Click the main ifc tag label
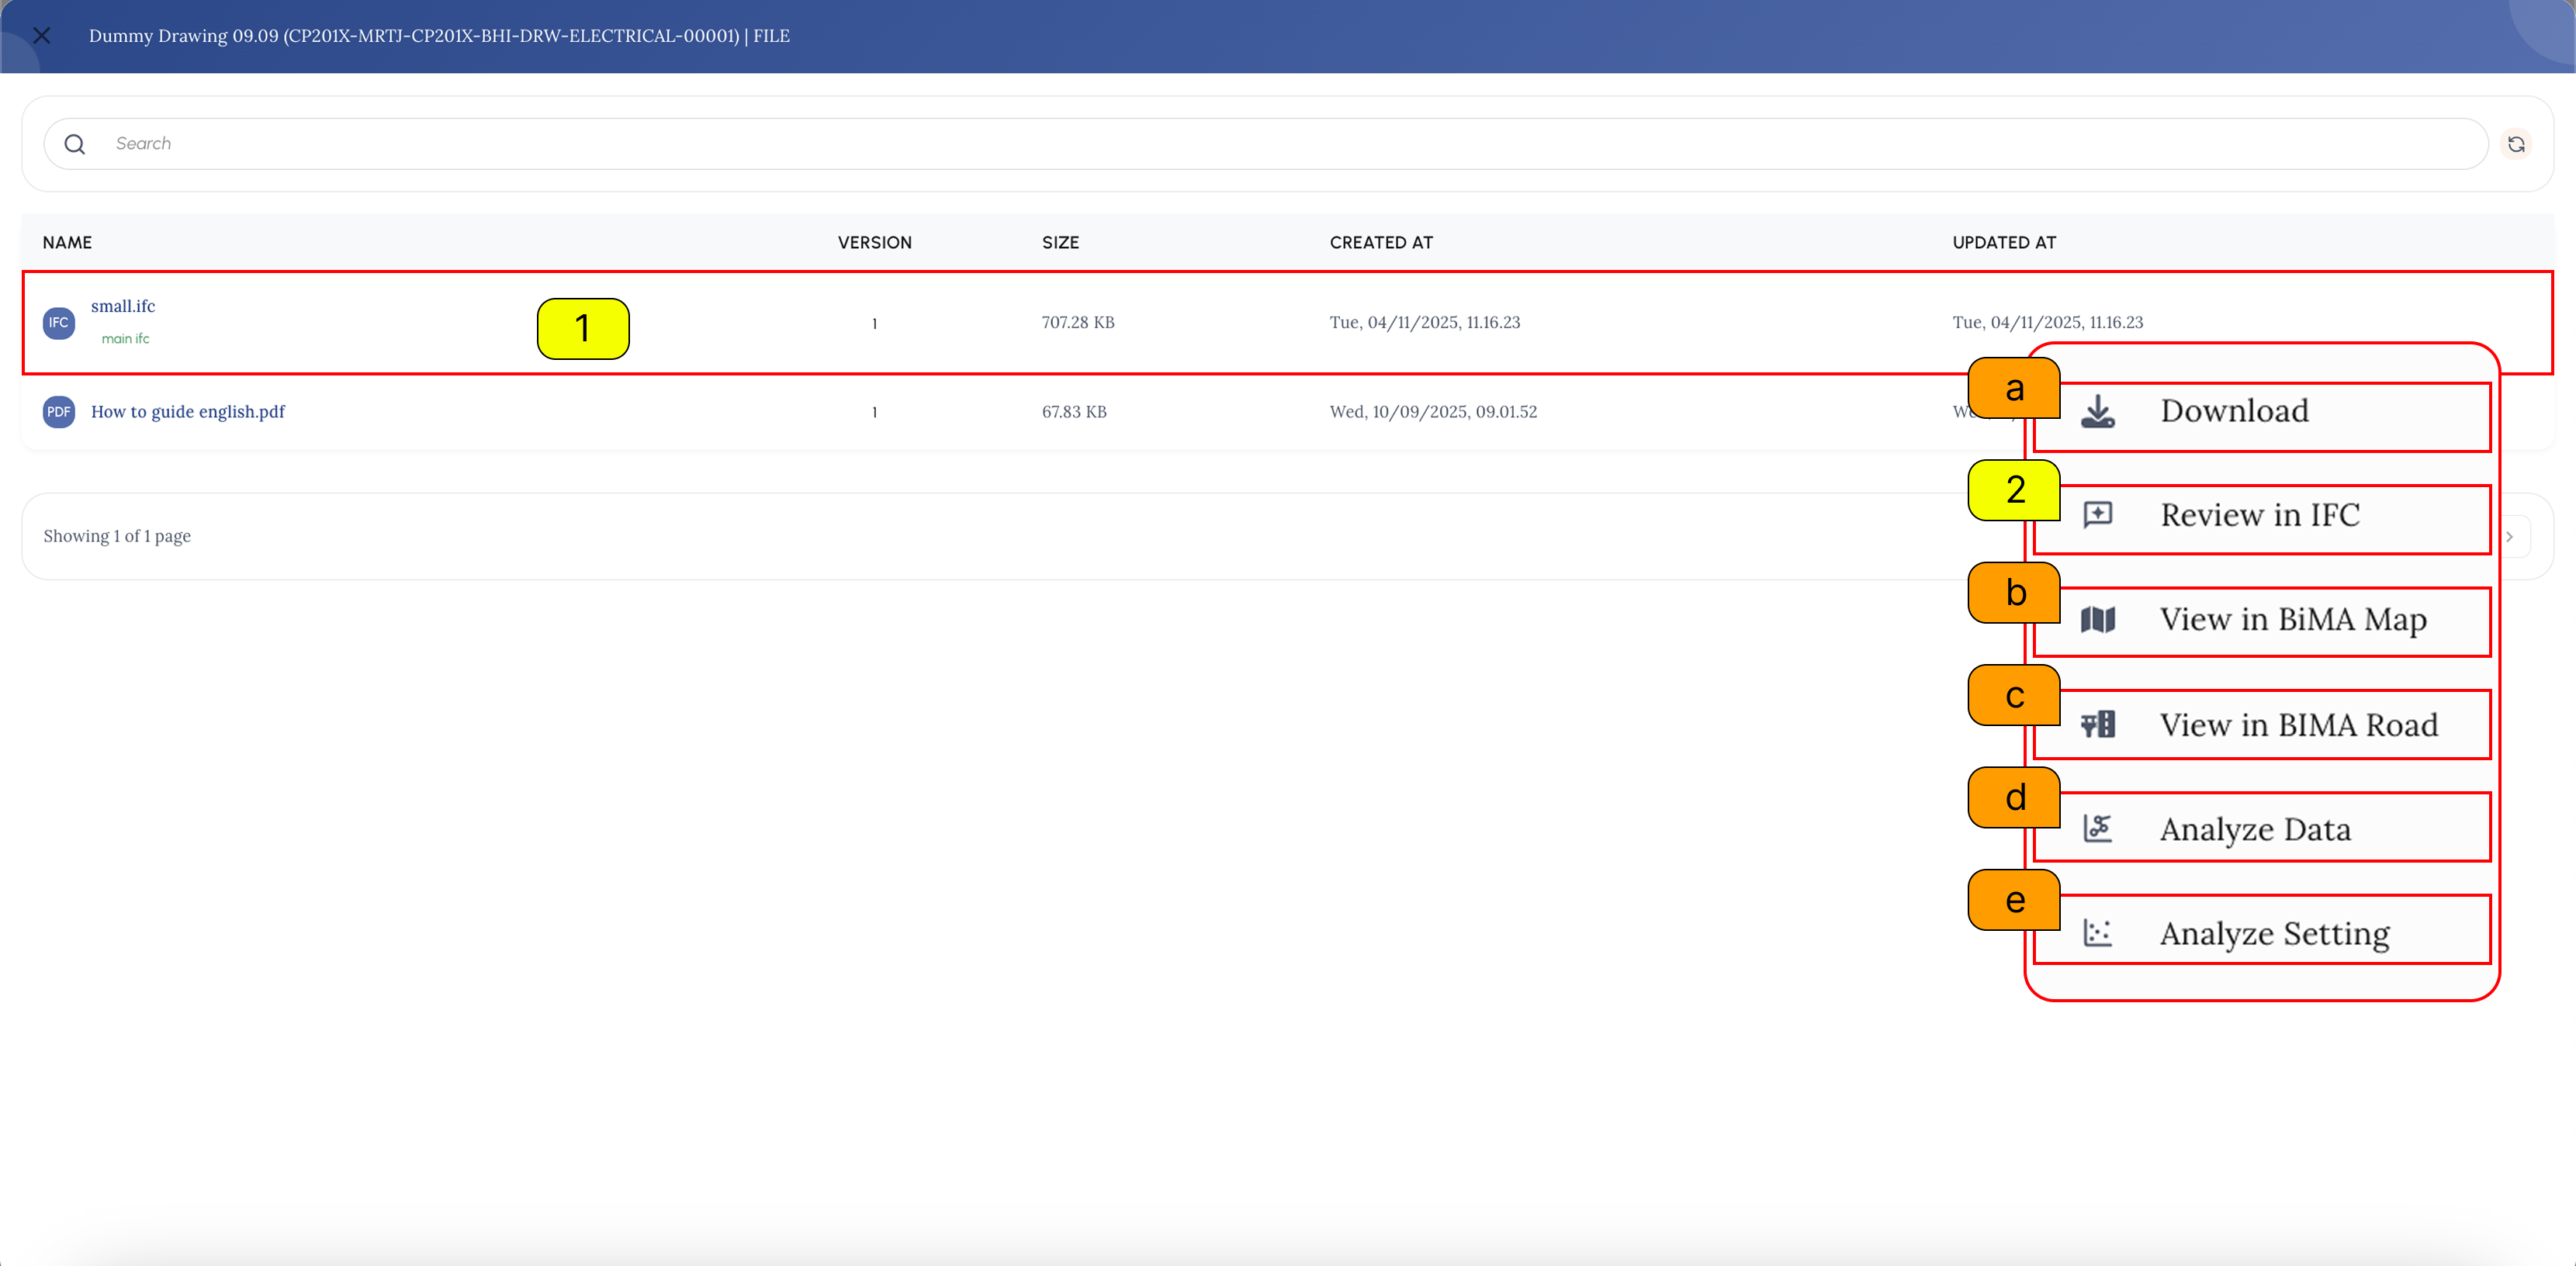This screenshot has width=2576, height=1266. pos(125,339)
